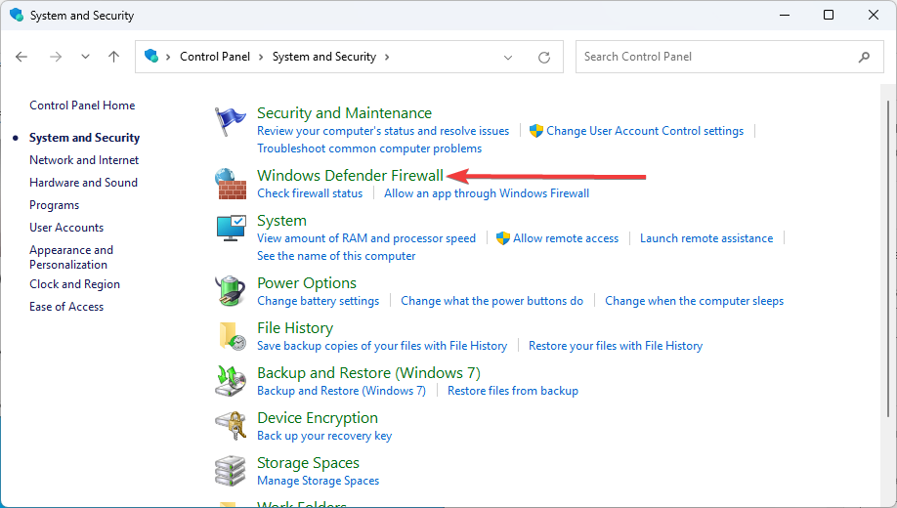
Task: Open Security and Maintenance heading
Action: [344, 112]
